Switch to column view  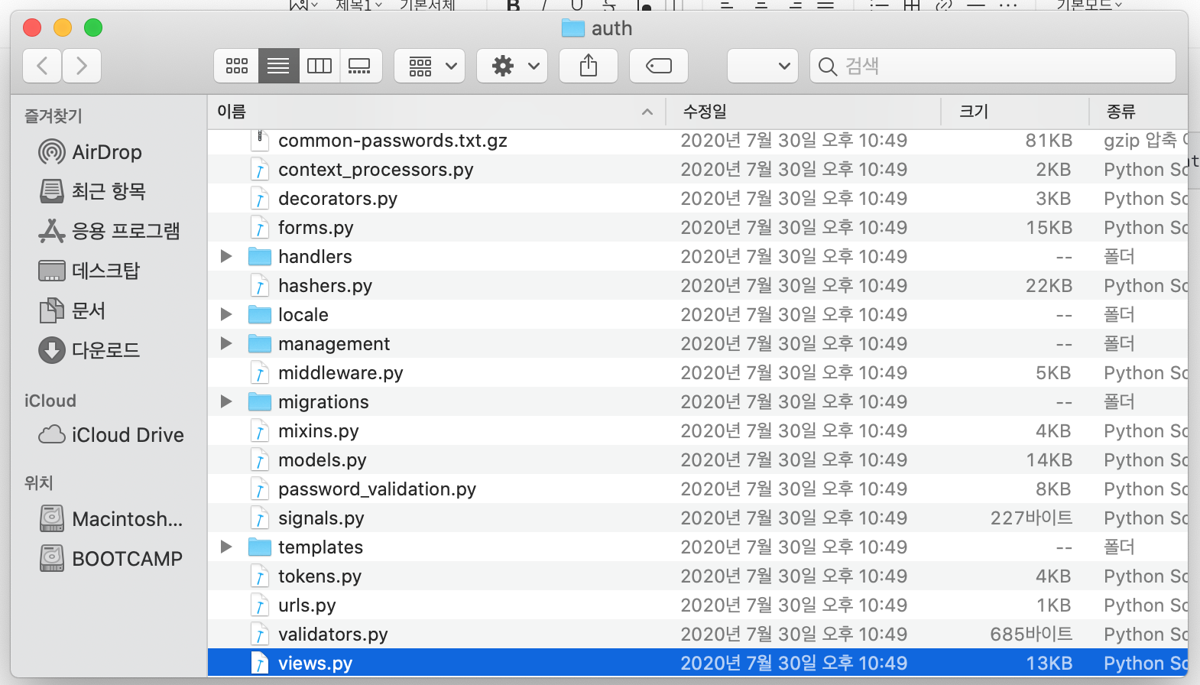tap(319, 66)
